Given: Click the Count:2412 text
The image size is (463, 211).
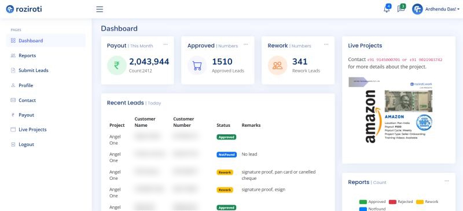Looking at the screenshot, I should click(141, 71).
